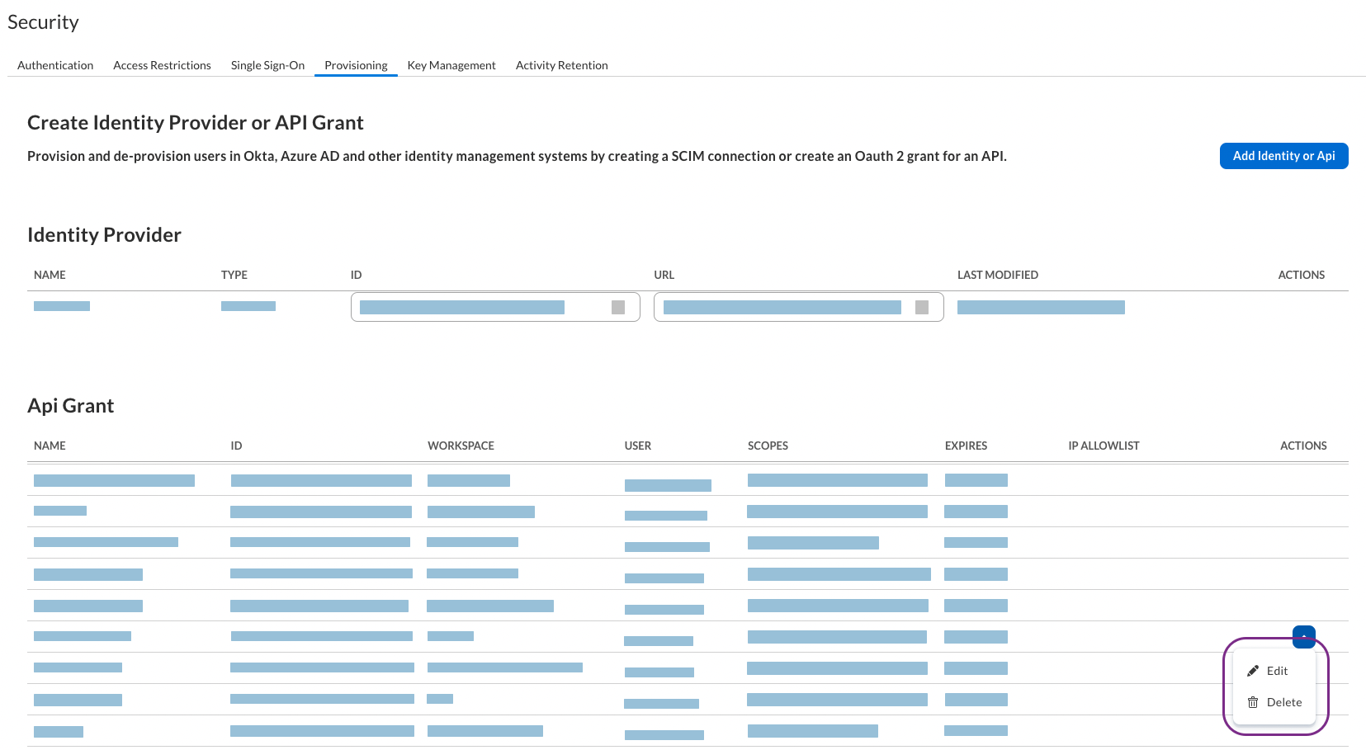This screenshot has width=1366, height=750.
Task: Click the SCOPES column header
Action: [x=768, y=446]
